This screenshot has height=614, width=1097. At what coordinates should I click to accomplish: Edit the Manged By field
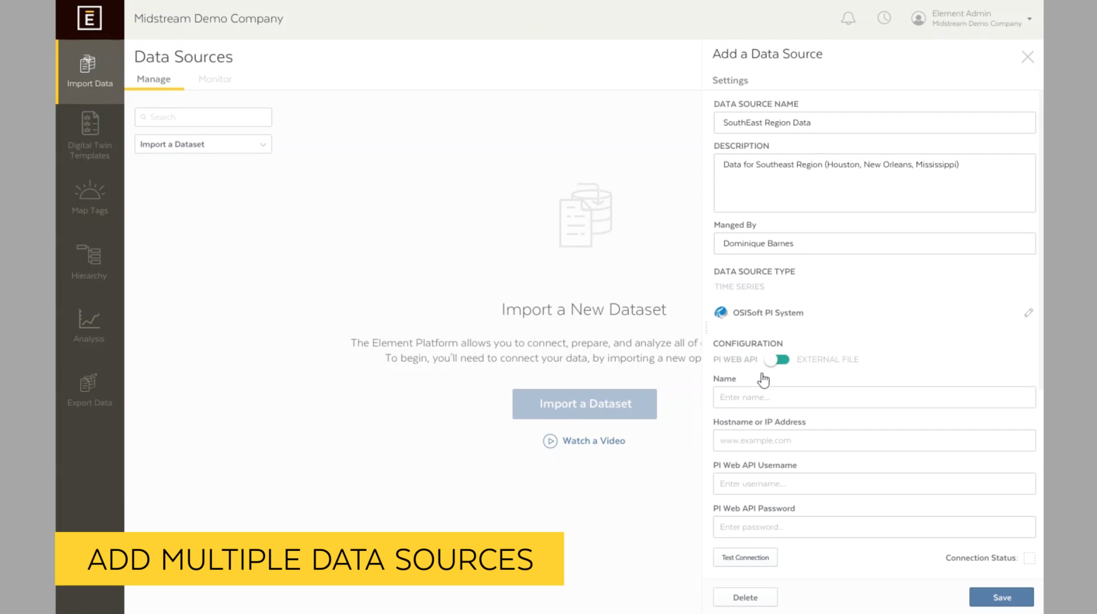point(875,243)
